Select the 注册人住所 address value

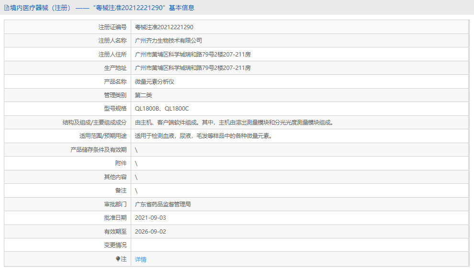point(193,55)
